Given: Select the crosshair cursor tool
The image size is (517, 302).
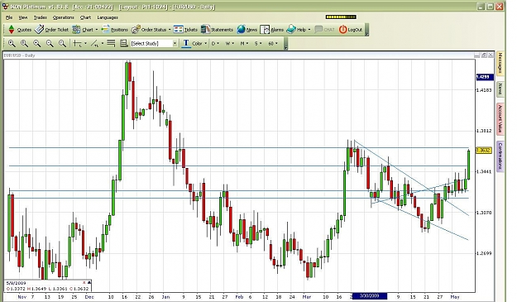Looking at the screenshot, I should coord(77,43).
